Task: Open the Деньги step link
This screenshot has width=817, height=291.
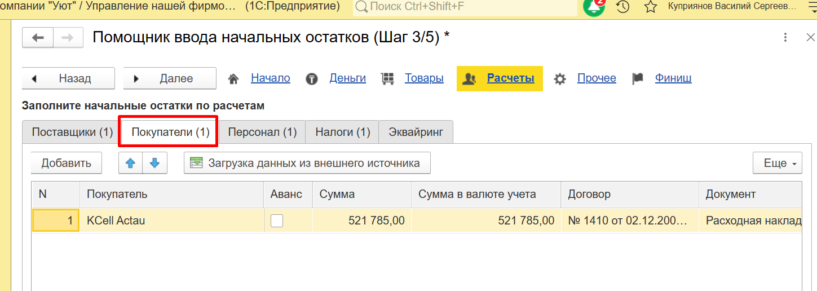Action: click(x=347, y=78)
